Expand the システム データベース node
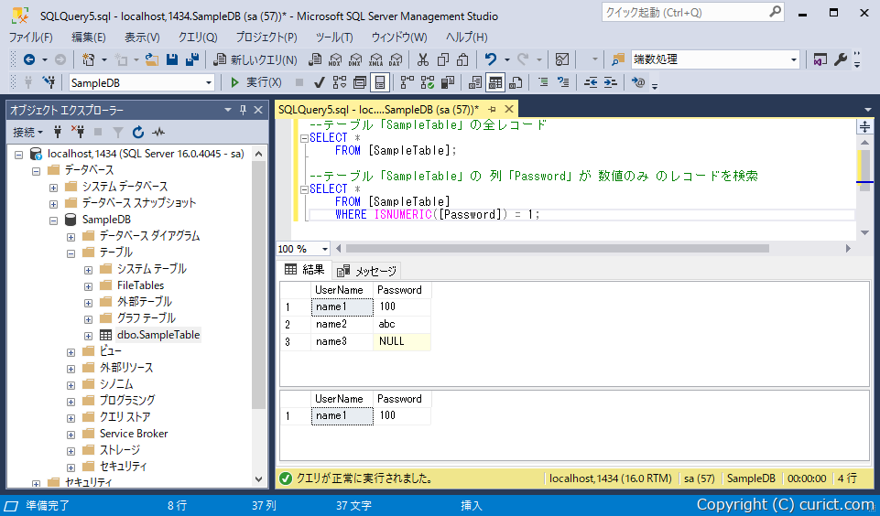The image size is (880, 516). 53,187
